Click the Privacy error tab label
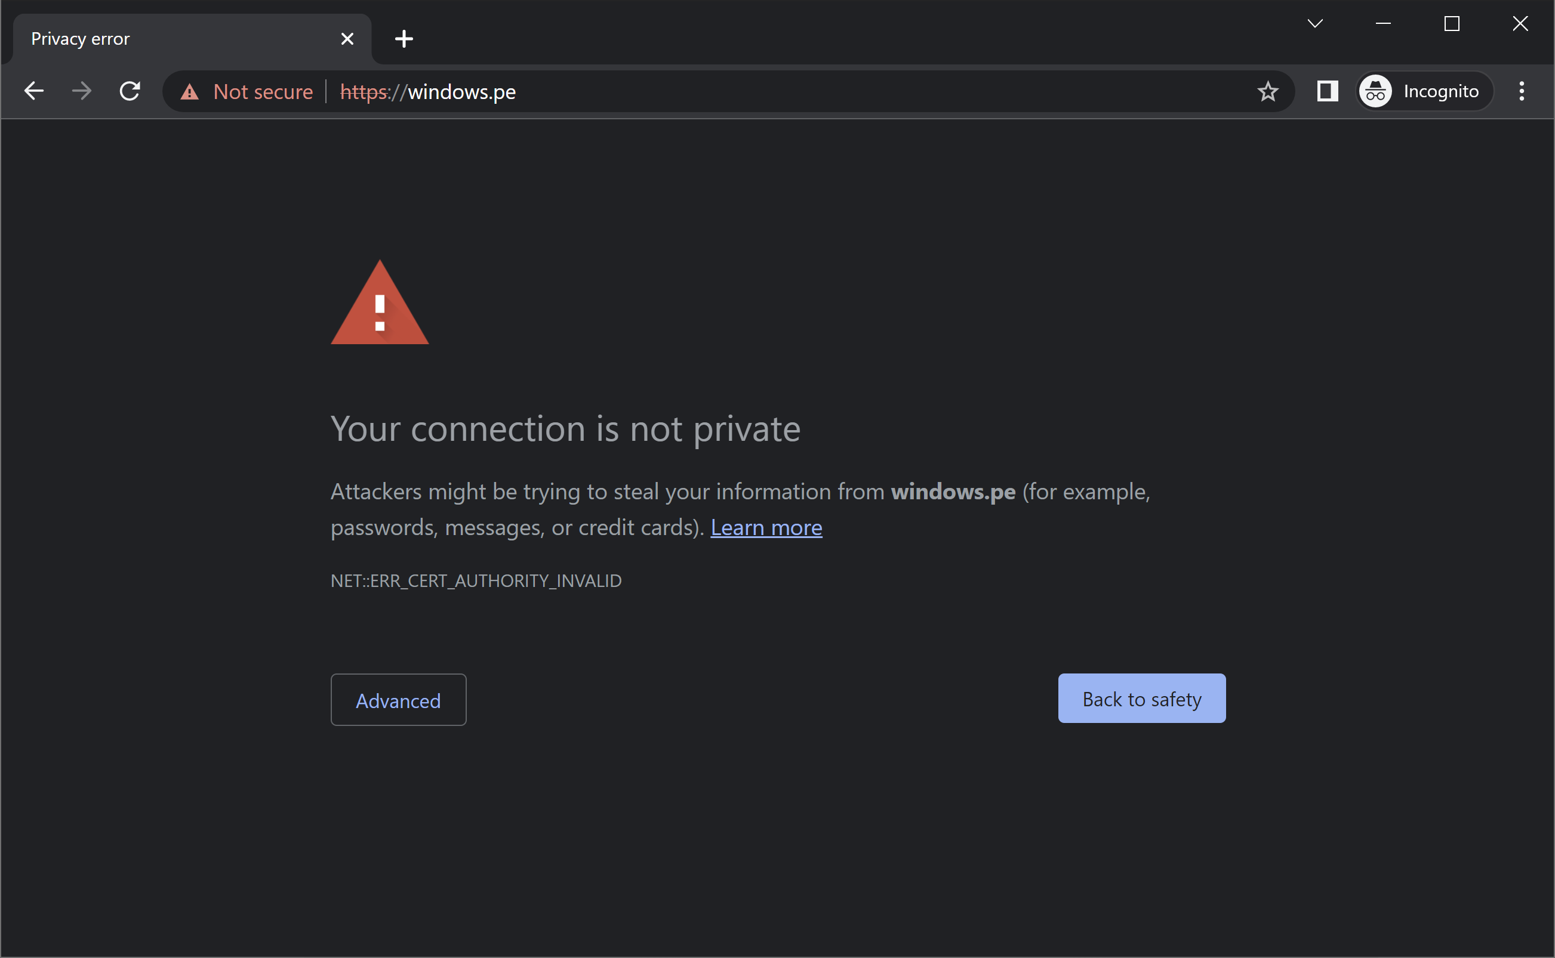Viewport: 1555px width, 958px height. point(81,38)
